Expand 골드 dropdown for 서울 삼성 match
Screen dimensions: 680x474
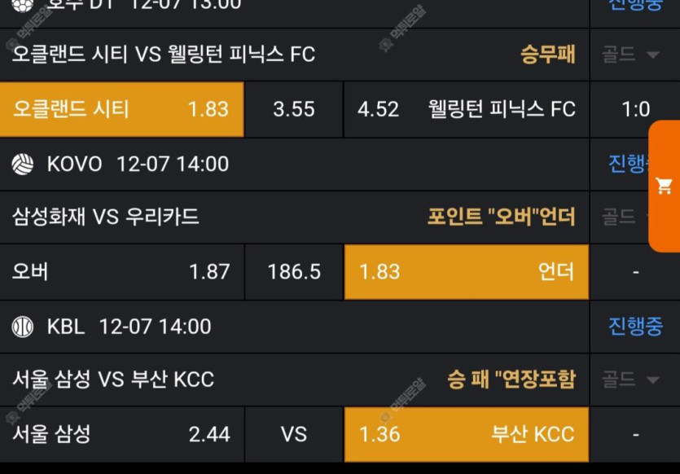[x=630, y=380]
